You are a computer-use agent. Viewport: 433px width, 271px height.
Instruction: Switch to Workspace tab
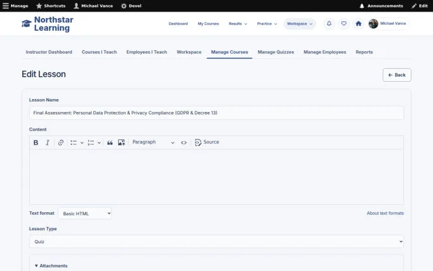(x=189, y=52)
